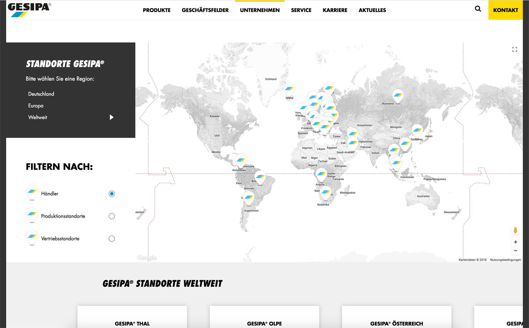Select the Händler radio button
The image size is (529, 328).
click(112, 194)
